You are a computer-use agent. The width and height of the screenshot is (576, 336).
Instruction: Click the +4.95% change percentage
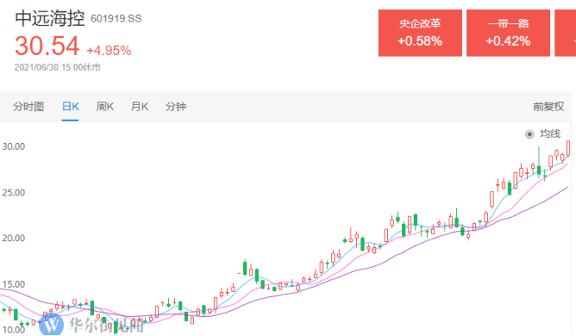(x=108, y=50)
